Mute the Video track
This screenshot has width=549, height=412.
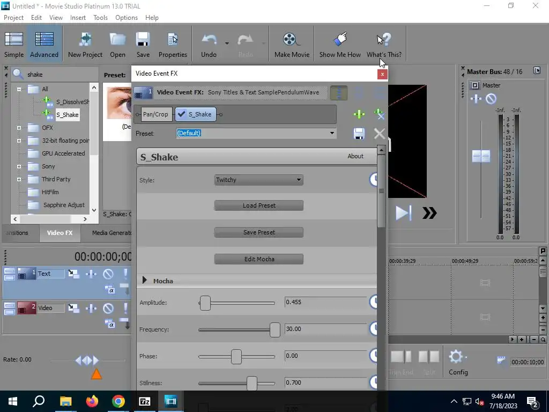[108, 308]
